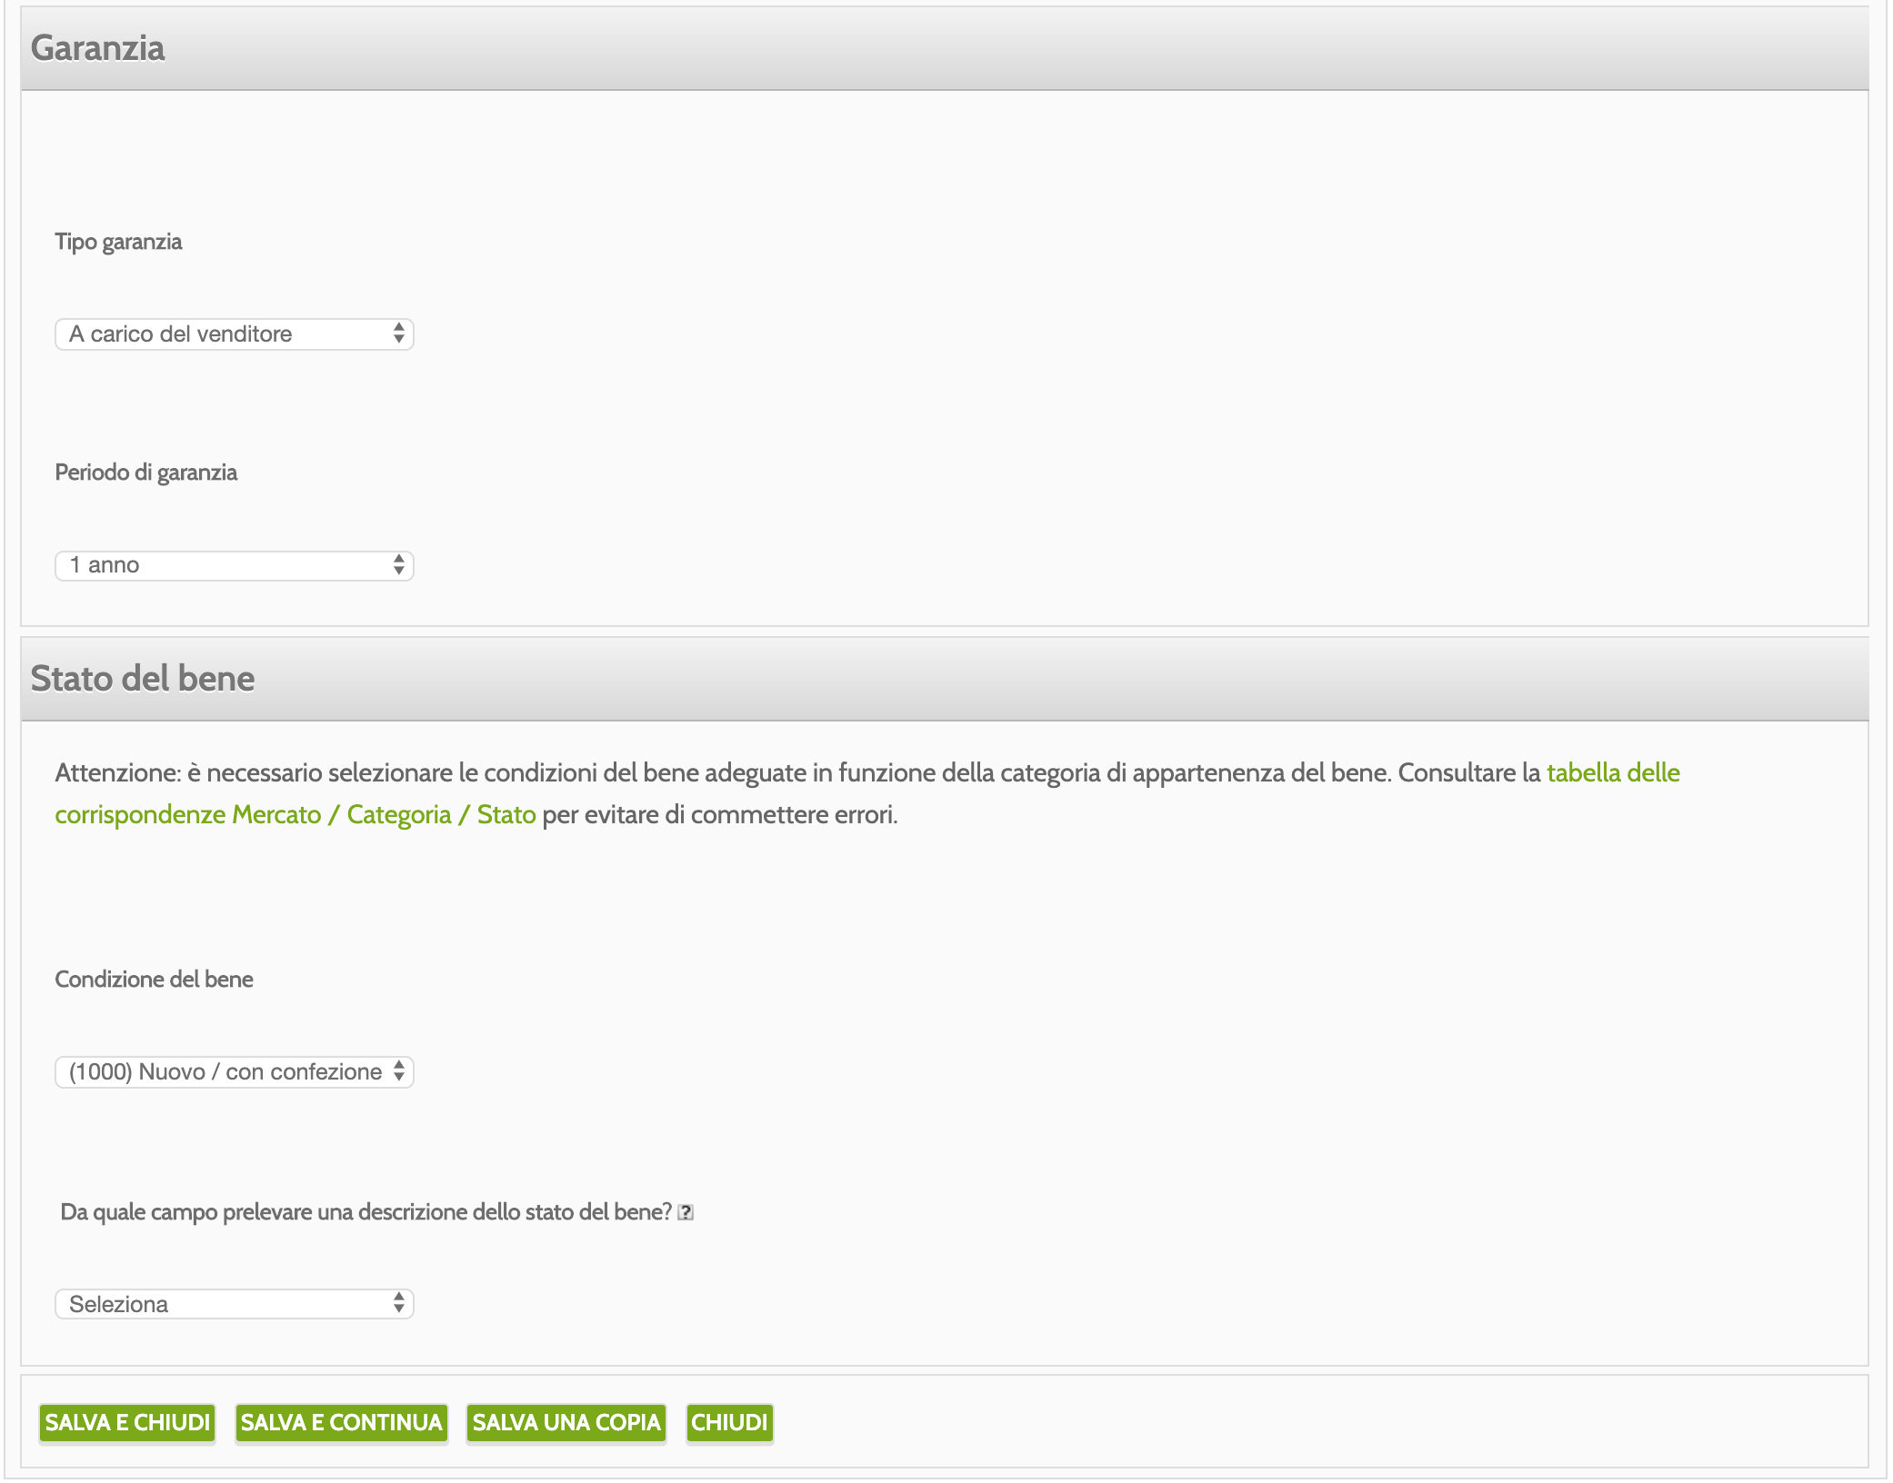The image size is (1893, 1483).
Task: Click the 'Tipo garanzia' field label
Action: 118,242
